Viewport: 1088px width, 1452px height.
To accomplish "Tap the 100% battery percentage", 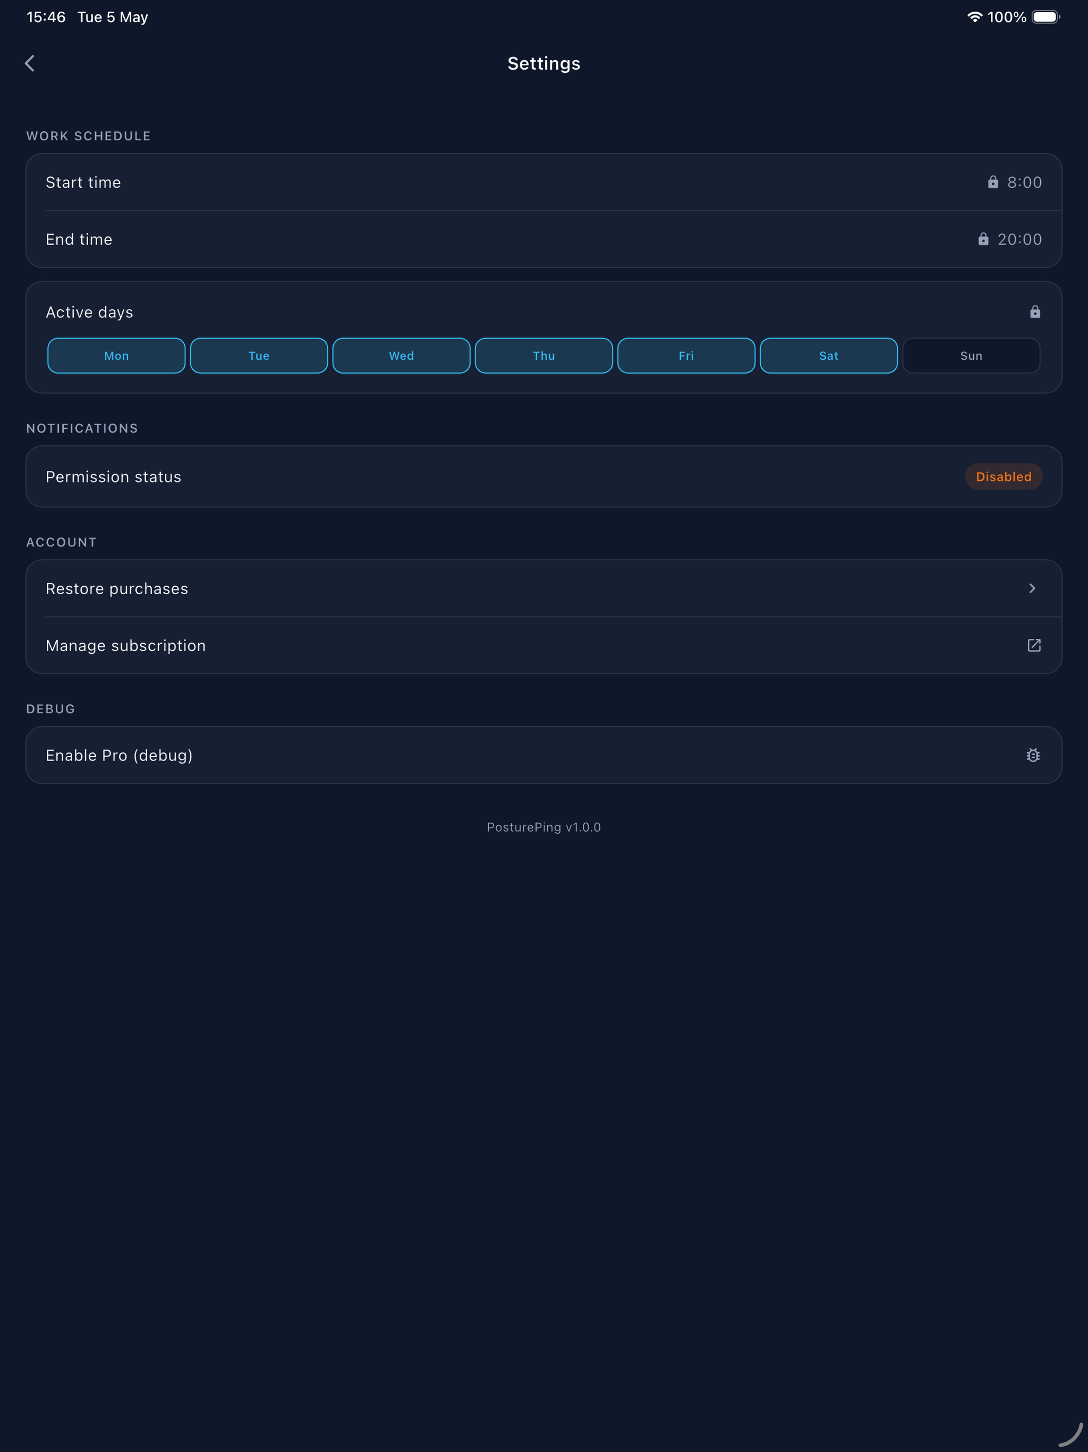I will tap(1006, 17).
